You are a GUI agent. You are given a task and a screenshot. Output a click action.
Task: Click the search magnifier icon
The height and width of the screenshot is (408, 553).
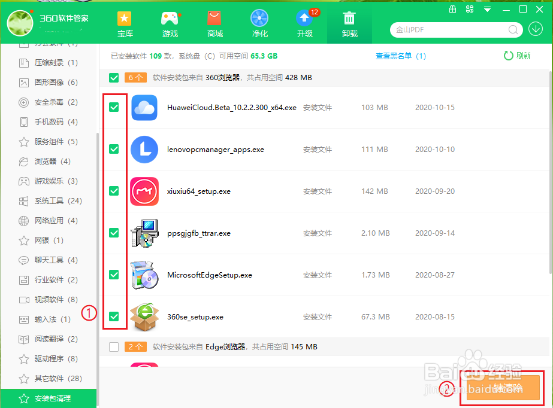pos(513,29)
